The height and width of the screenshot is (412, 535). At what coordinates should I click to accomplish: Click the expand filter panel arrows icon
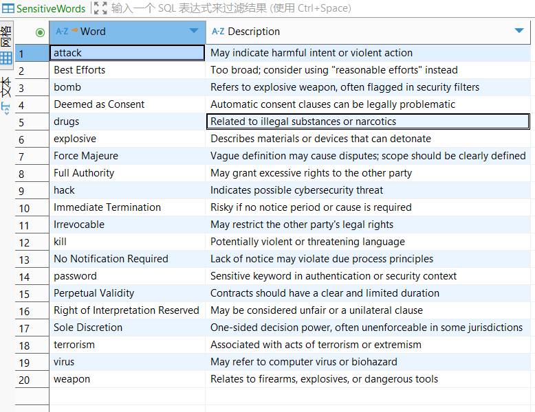[100, 8]
